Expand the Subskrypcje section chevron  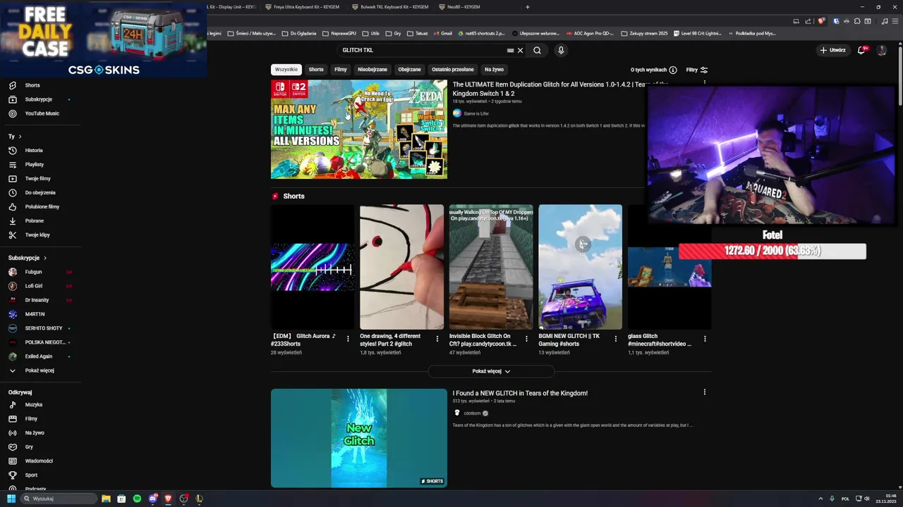pos(45,258)
